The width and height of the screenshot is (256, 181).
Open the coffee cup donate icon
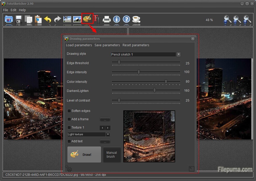136,19
